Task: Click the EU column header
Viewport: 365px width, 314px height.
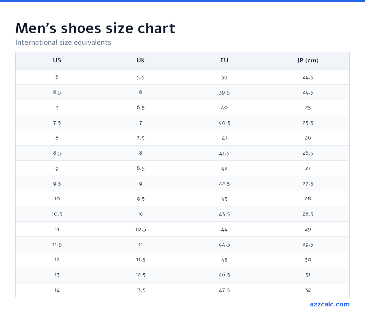Action: tap(224, 60)
